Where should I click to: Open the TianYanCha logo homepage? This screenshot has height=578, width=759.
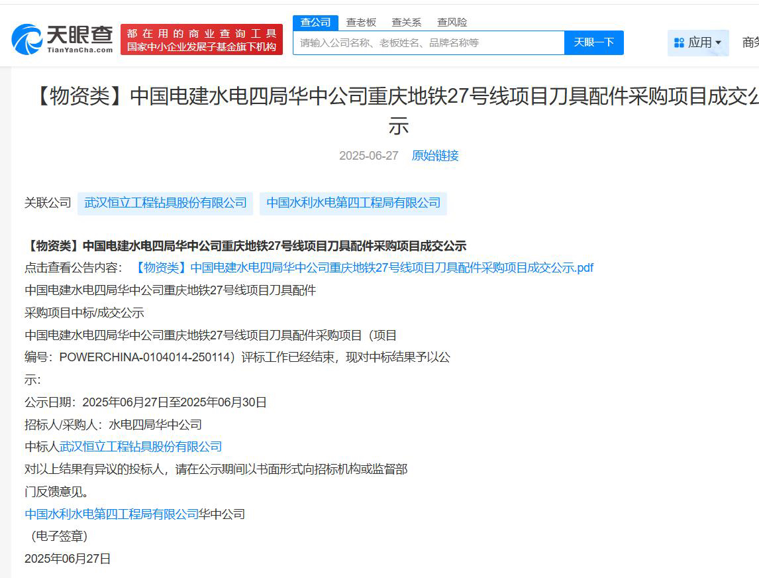[62, 39]
